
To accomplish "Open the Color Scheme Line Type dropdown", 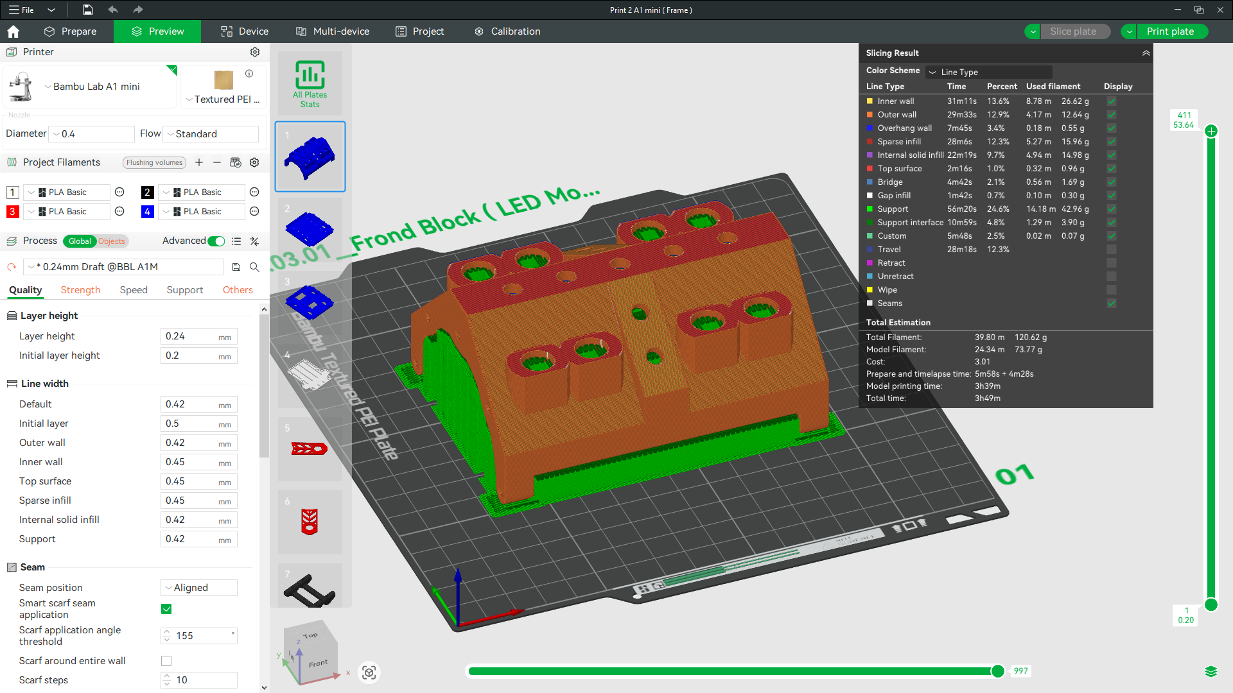I will (989, 72).
